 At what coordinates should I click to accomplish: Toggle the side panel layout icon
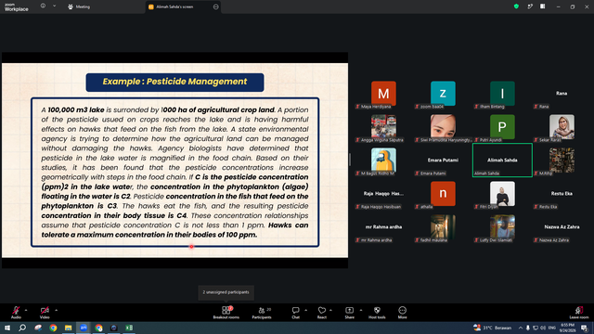(542, 6)
